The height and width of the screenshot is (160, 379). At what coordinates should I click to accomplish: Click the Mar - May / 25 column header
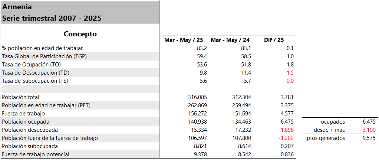(184, 40)
